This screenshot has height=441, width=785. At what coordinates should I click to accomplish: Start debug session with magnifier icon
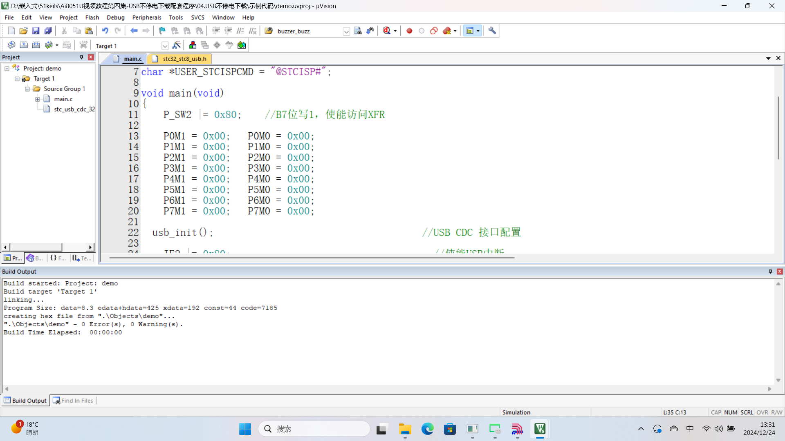point(387,31)
